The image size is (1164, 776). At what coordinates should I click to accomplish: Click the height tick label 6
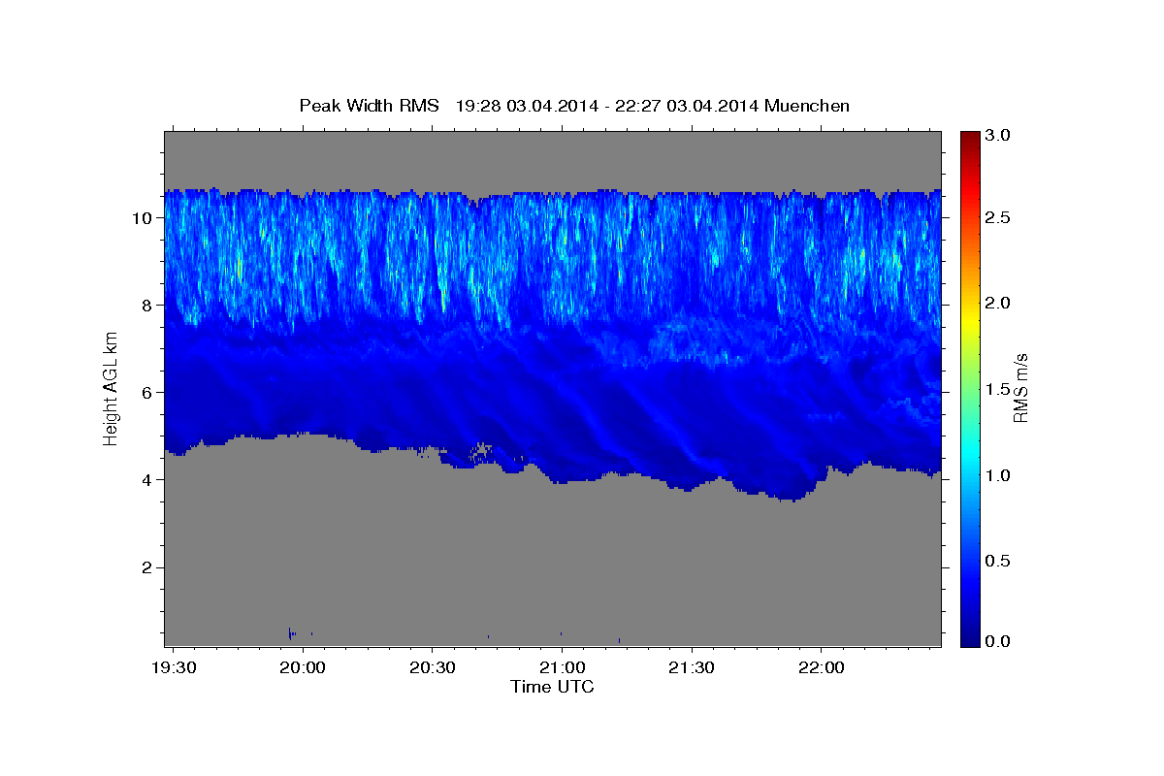tap(148, 392)
